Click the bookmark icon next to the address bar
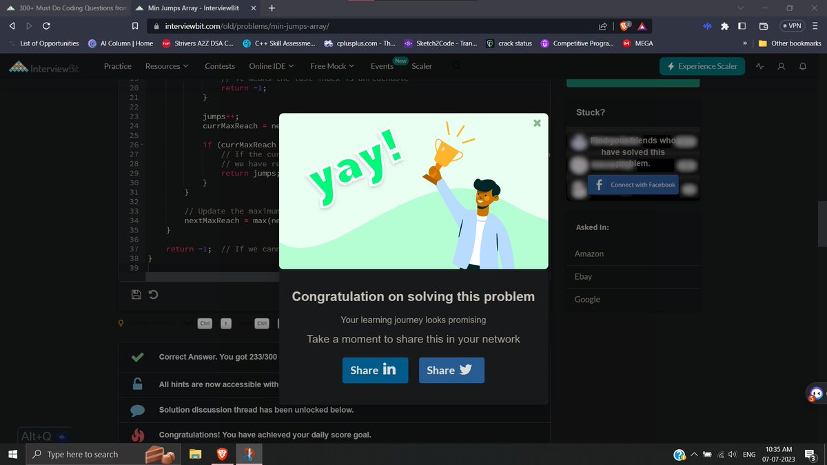 point(136,26)
